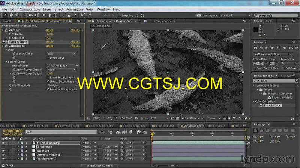Select the Hand tool
Image resolution: width=300 pixels, height=168 pixels.
pyautogui.click(x=11, y=15)
